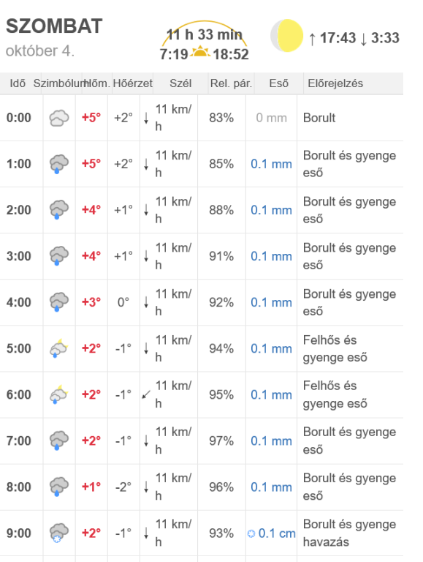Click the sunrise sun icon under day length
423x562 pixels.
pos(200,52)
